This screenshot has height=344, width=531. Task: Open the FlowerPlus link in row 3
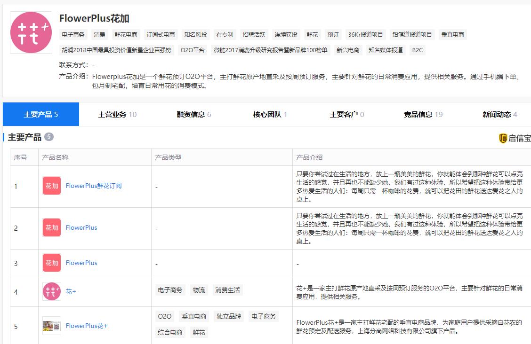pos(81,263)
